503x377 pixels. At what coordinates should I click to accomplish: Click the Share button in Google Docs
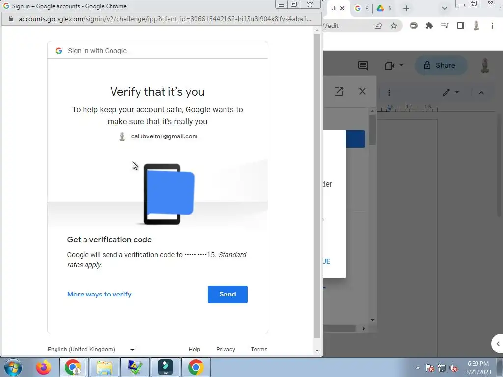[441, 65]
